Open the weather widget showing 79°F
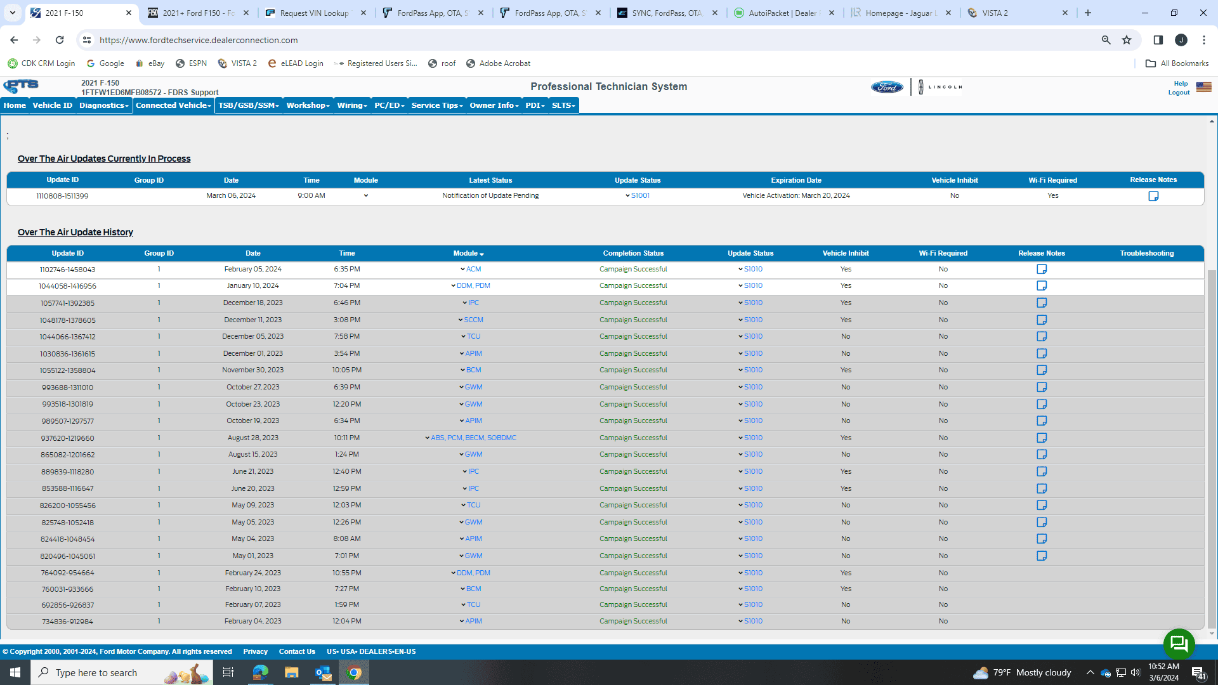The height and width of the screenshot is (685, 1218). click(1022, 672)
